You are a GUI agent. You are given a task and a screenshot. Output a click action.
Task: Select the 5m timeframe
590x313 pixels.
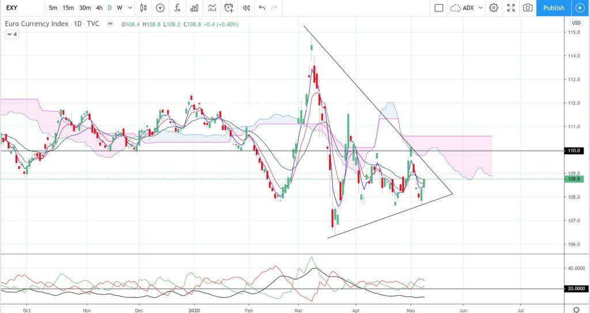pyautogui.click(x=53, y=7)
